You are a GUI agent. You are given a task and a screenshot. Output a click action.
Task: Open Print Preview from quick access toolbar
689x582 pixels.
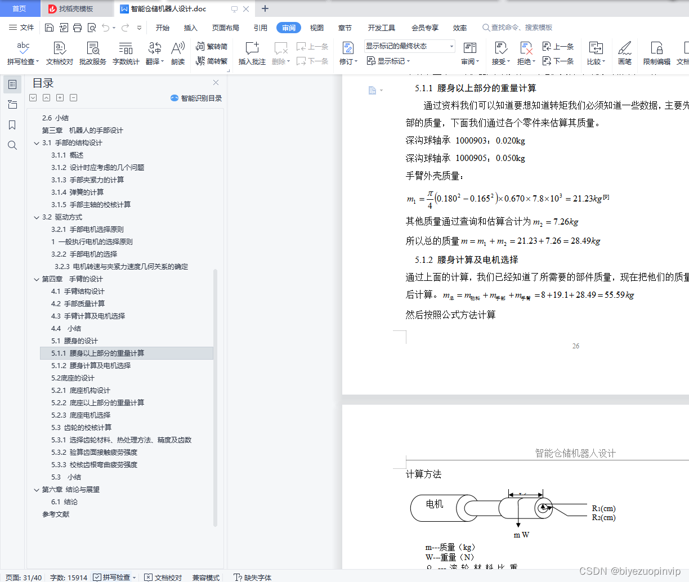[91, 28]
